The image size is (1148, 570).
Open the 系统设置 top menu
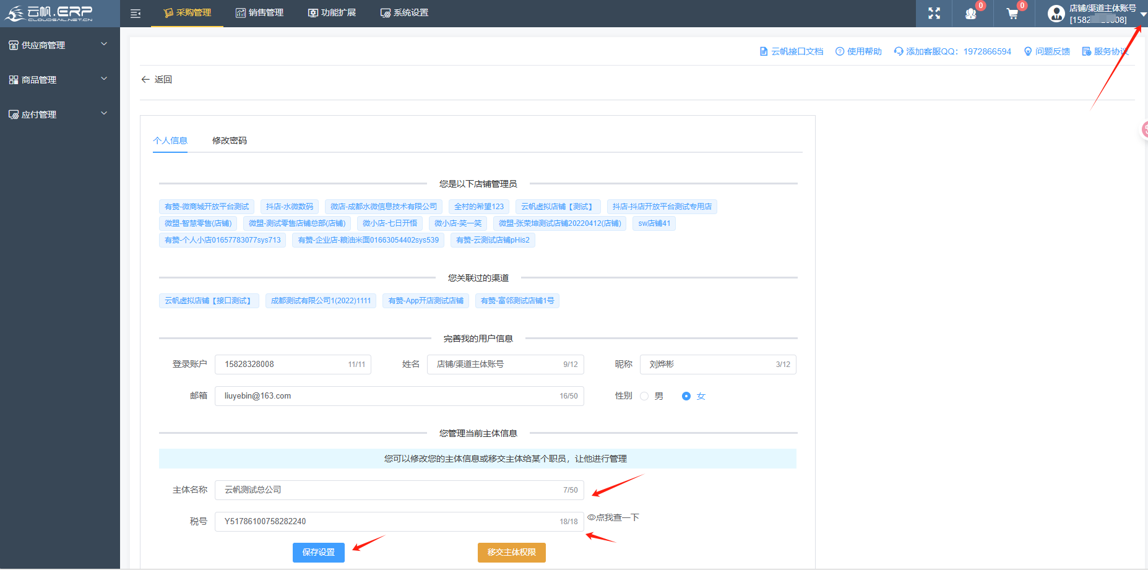point(405,13)
